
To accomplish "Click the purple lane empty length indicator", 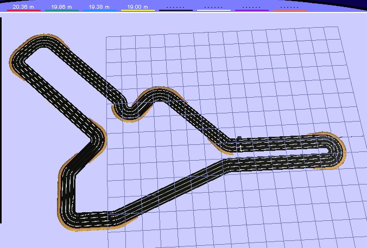I will 251,8.
